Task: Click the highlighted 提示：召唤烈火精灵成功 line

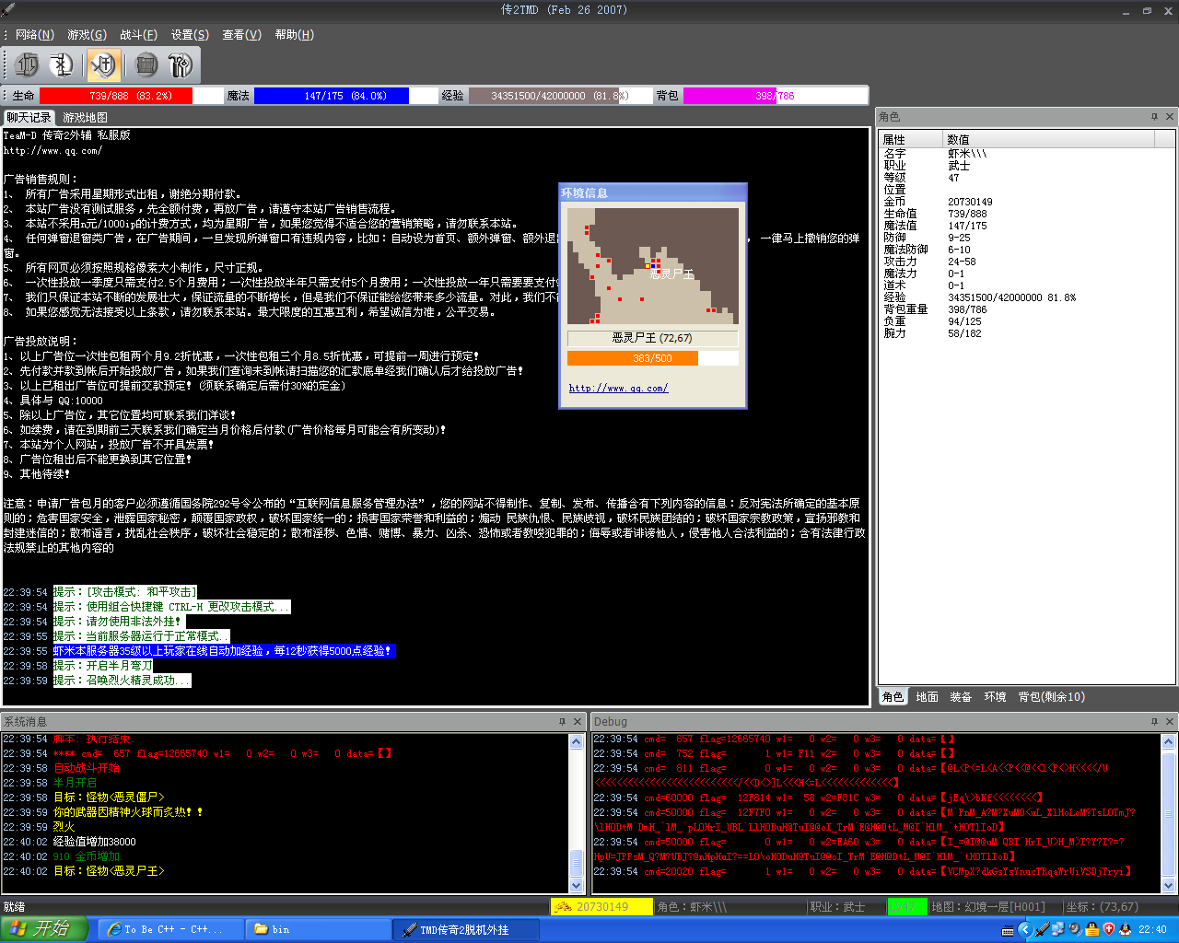Action: pyautogui.click(x=122, y=681)
